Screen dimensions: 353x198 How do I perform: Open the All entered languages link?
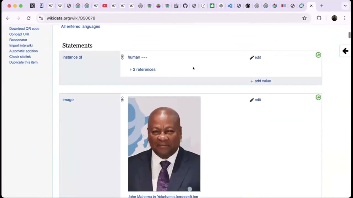tap(81, 26)
